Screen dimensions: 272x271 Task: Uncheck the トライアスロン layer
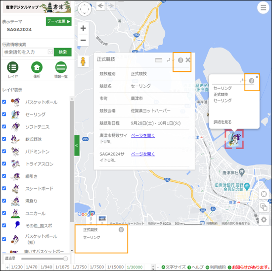(x=4, y=163)
